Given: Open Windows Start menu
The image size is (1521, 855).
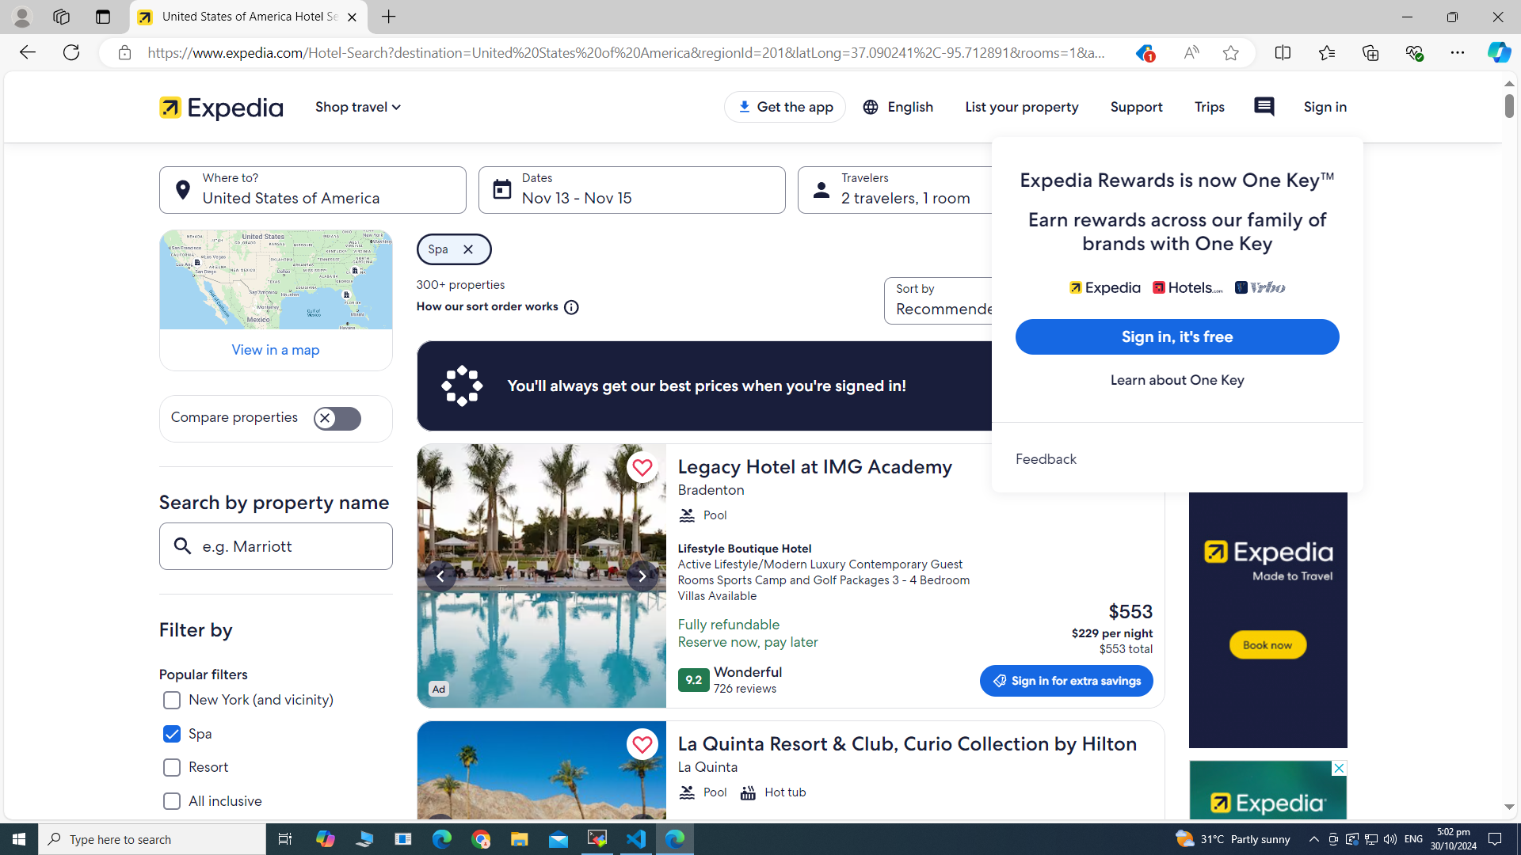Looking at the screenshot, I should [x=19, y=839].
